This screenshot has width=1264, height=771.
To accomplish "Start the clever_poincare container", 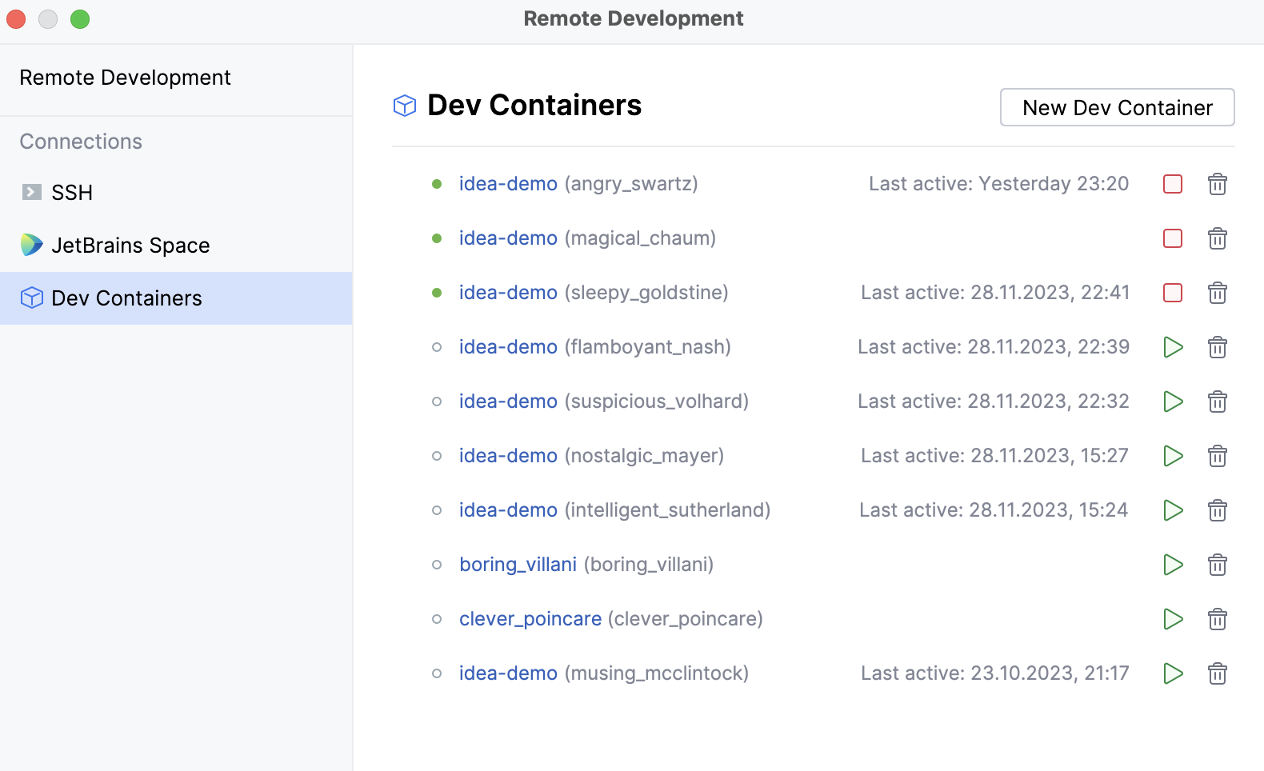I will tap(1173, 619).
